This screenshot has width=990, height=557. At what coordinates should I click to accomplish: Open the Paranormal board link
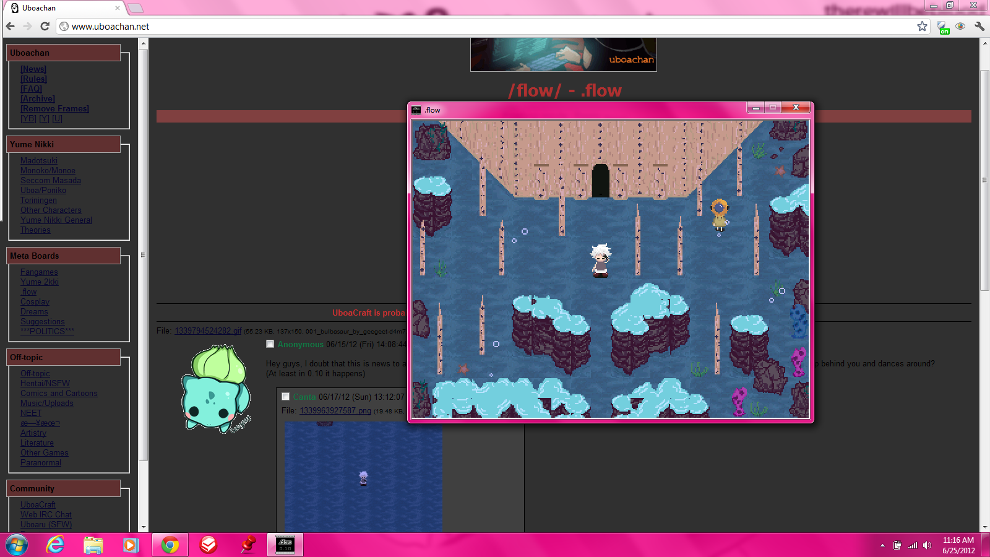click(x=41, y=463)
